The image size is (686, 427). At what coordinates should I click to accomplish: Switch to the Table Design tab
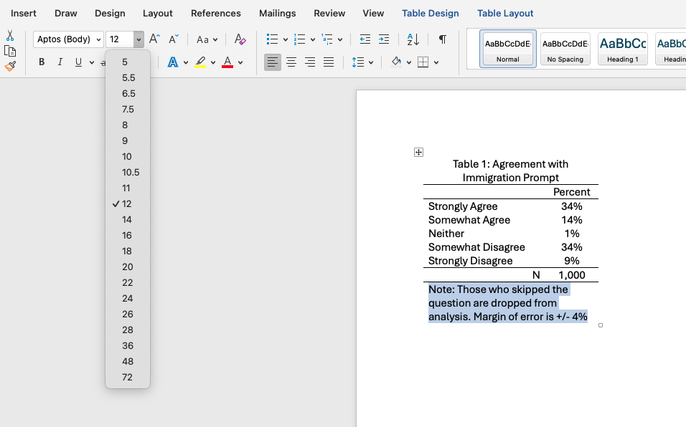(x=430, y=13)
